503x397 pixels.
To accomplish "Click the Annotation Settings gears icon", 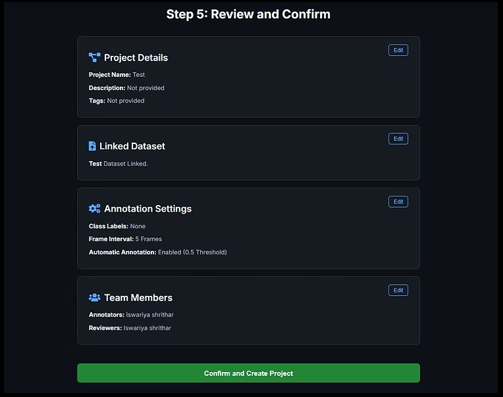I will click(x=94, y=208).
